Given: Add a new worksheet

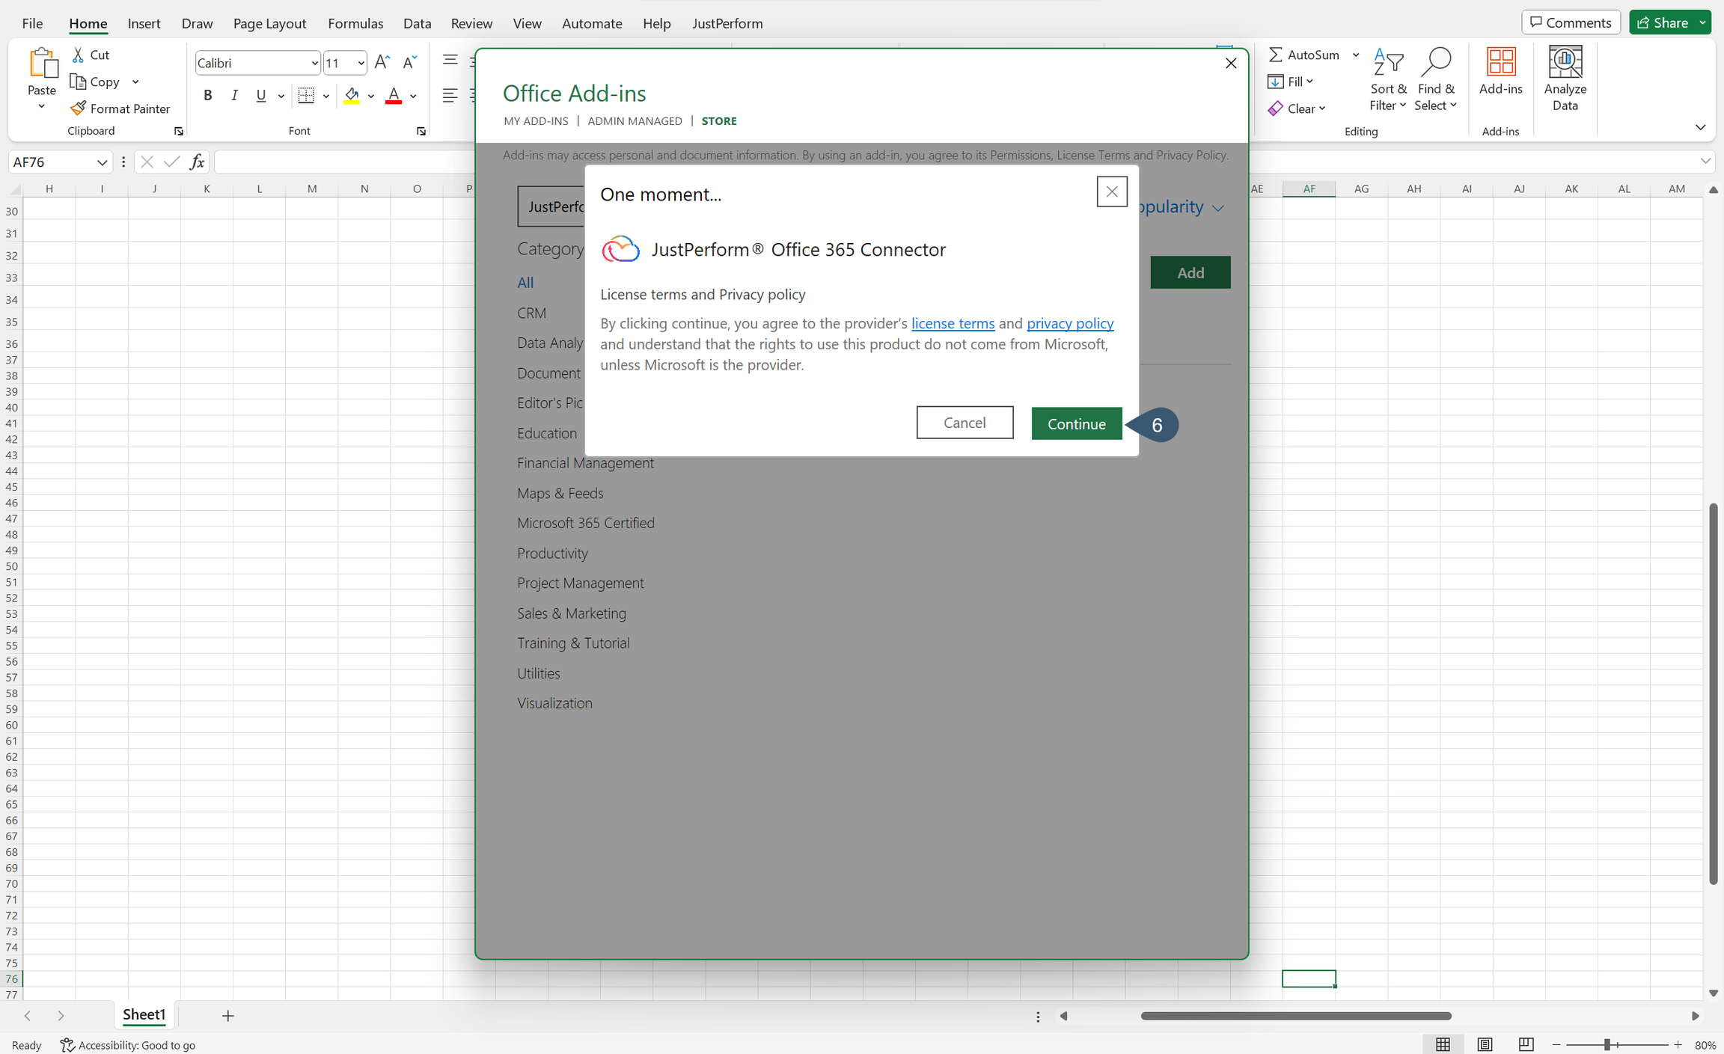Looking at the screenshot, I should click(x=228, y=1016).
